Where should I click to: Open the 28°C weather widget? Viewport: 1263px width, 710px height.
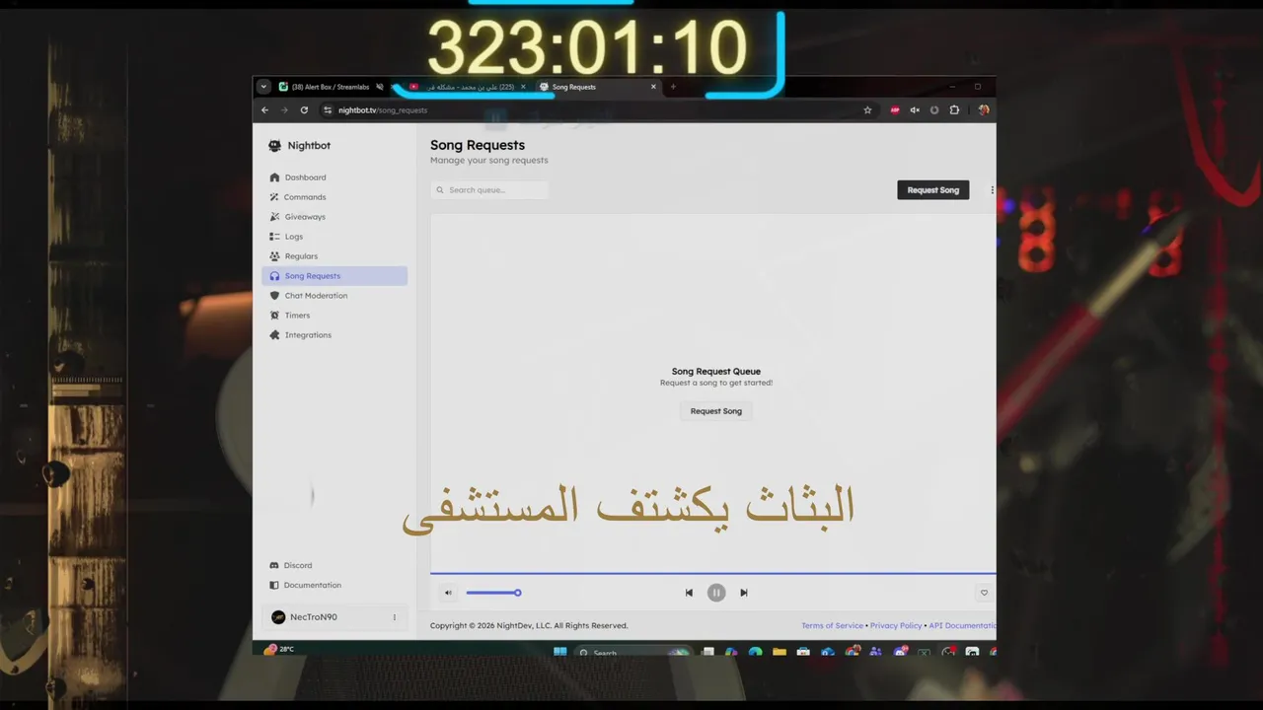click(x=279, y=649)
